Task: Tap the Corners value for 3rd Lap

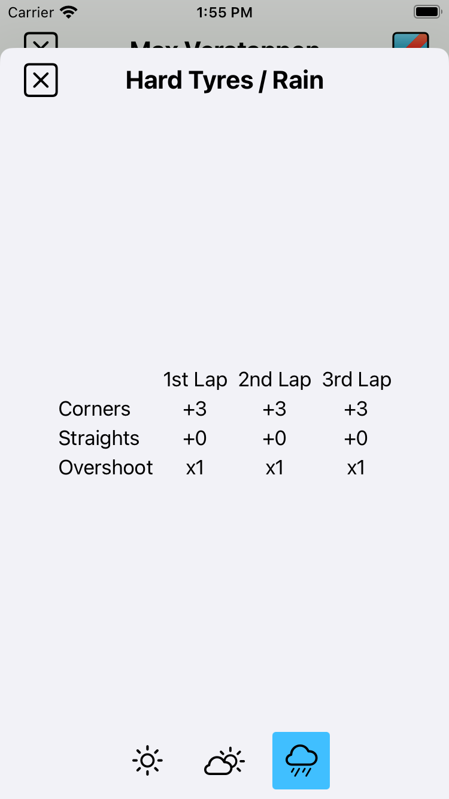Action: (356, 409)
